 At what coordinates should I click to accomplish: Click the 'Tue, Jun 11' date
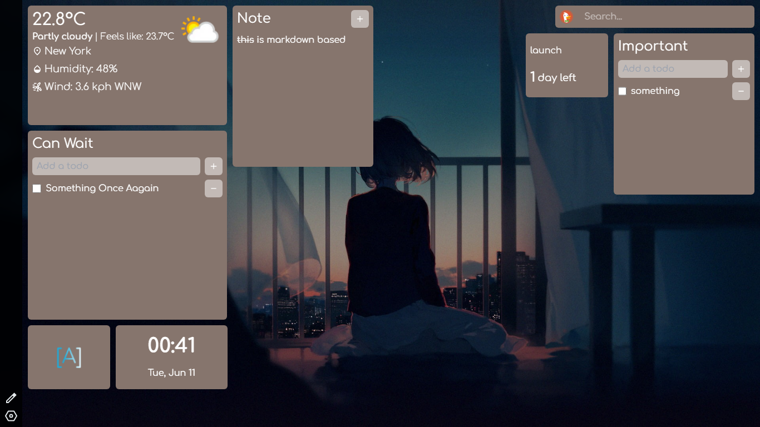pyautogui.click(x=171, y=373)
